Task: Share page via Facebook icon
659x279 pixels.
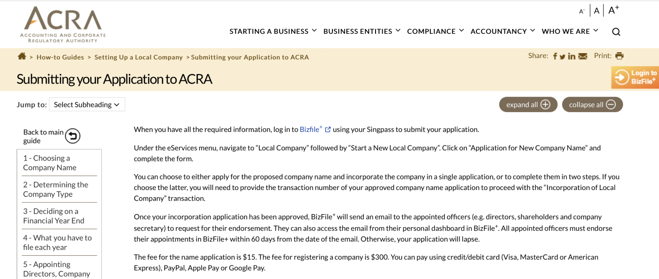Action: tap(555, 56)
